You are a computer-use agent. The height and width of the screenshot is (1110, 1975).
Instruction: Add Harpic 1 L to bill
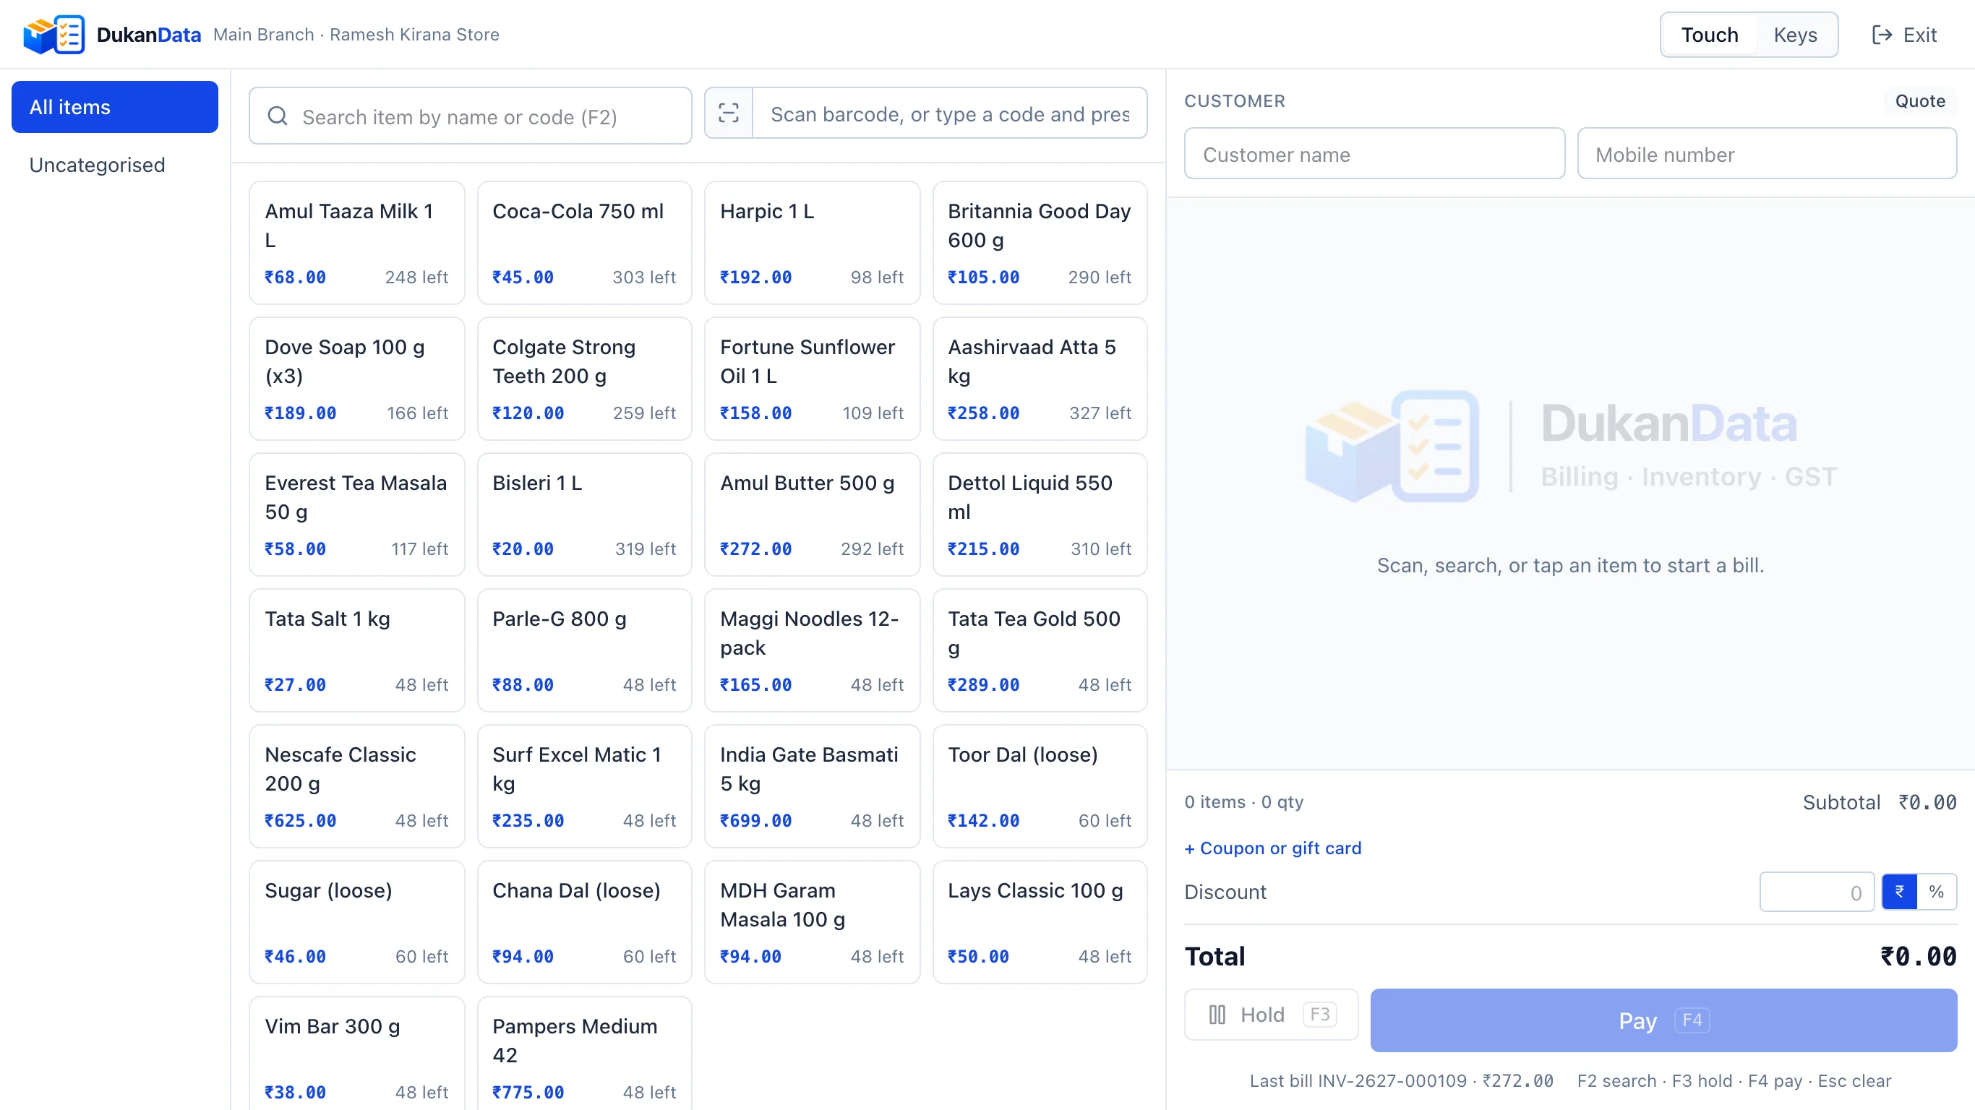(812, 243)
